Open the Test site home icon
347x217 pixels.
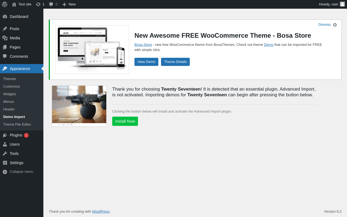(x=14, y=4)
